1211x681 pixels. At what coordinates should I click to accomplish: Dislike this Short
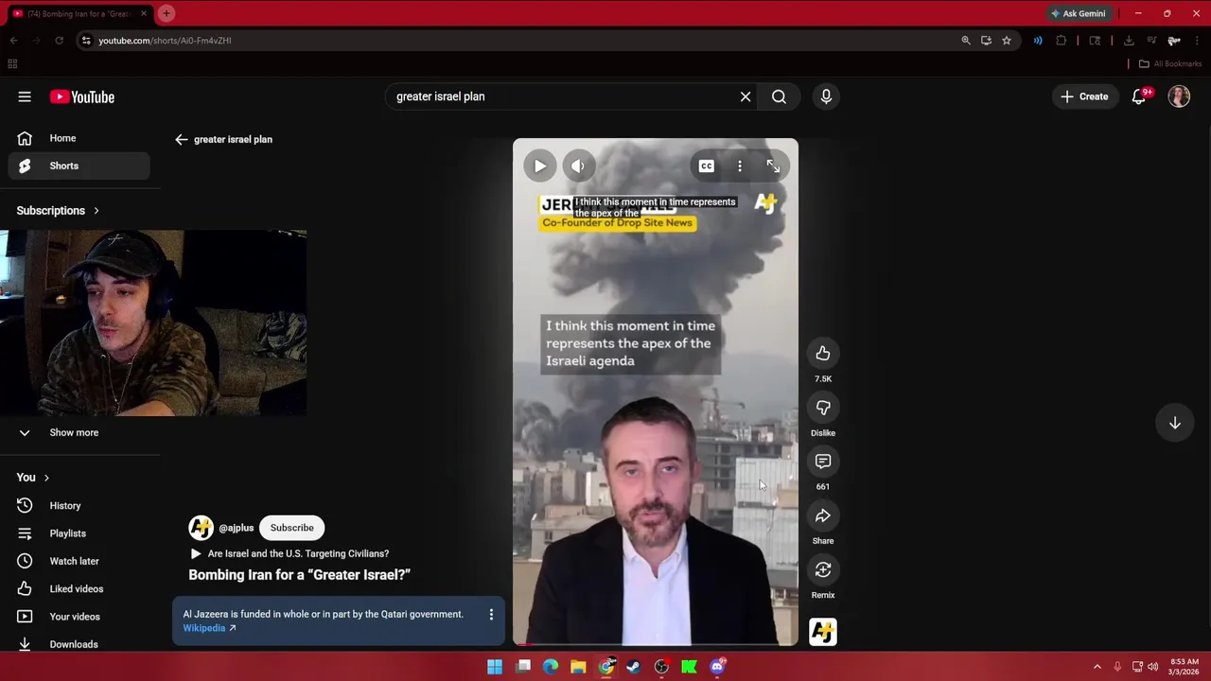pyautogui.click(x=823, y=408)
